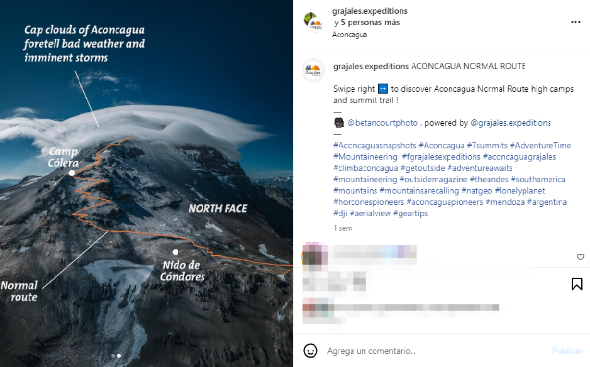Save post with the bookmark icon
The height and width of the screenshot is (367, 590).
577,284
